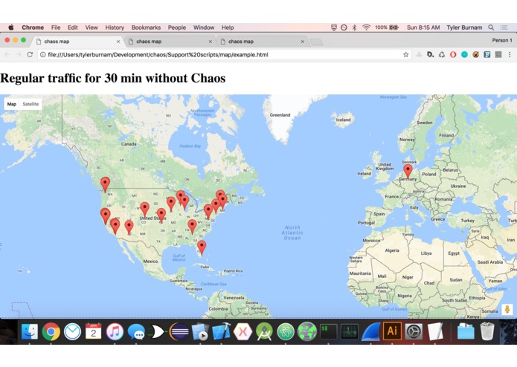The image size is (517, 367).
Task: Click the marker over the 'United States' label
Action: [x=161, y=215]
